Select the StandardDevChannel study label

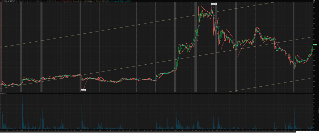coord(84,1)
